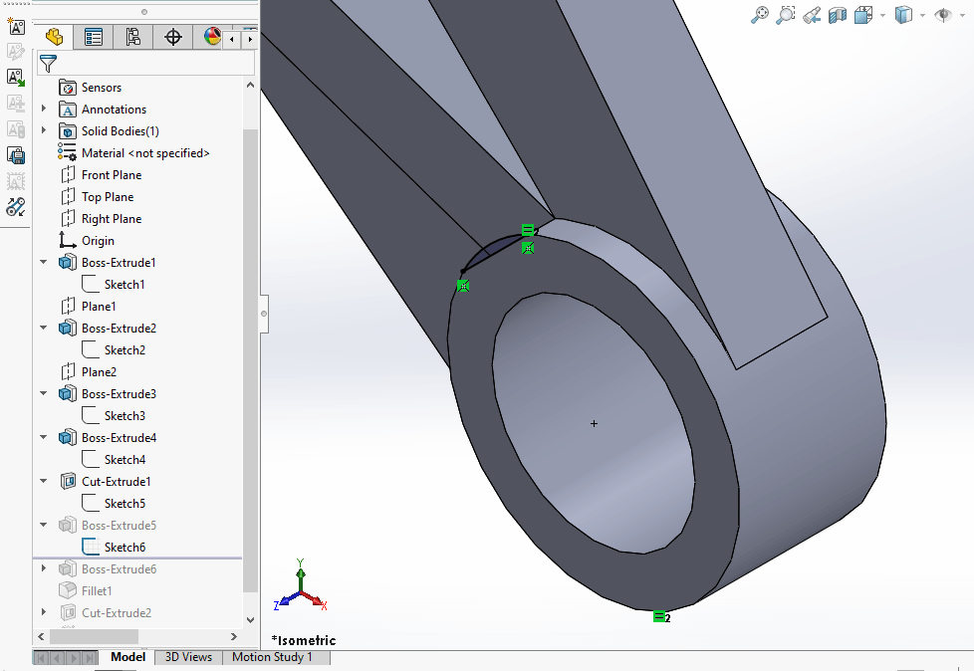Click the yellow FeatureManager design tree tab icon
974x671 pixels.
click(x=53, y=36)
